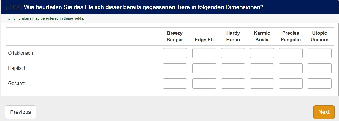Focus Gesamt input for Breezy Badger
Image resolution: width=339 pixels, height=121 pixels.
click(x=175, y=84)
